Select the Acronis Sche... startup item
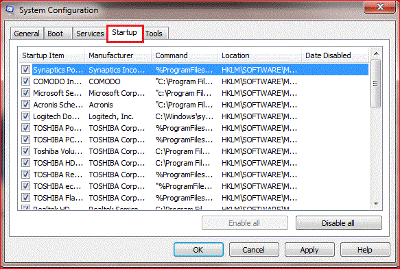Image resolution: width=400 pixels, height=269 pixels. point(58,105)
